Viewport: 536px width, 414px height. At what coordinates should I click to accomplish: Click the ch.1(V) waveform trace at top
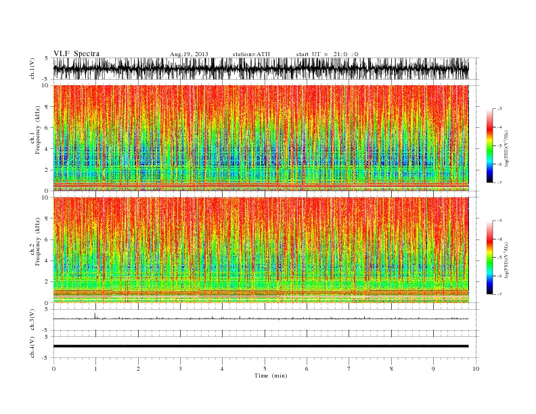(x=261, y=68)
